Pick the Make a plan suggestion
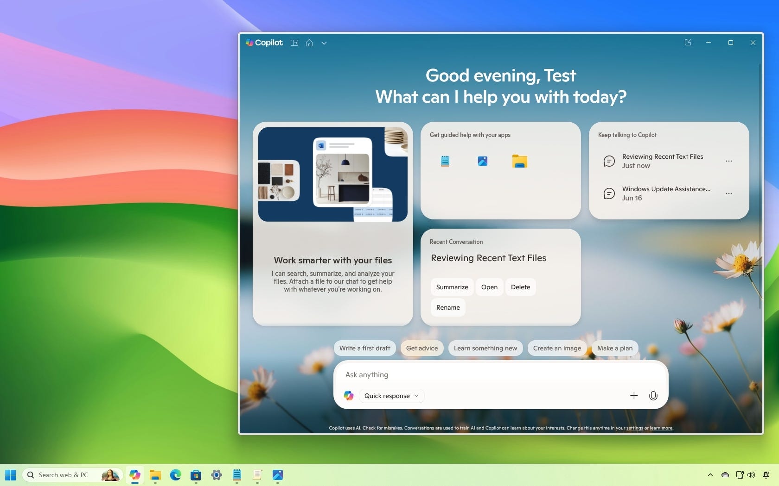779x486 pixels. tap(615, 348)
